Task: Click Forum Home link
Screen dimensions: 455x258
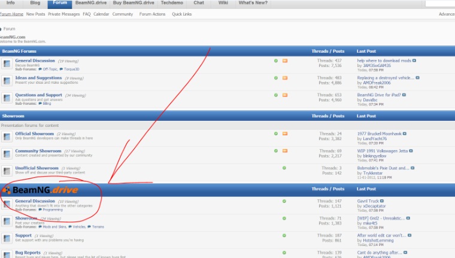Action: pyautogui.click(x=11, y=14)
